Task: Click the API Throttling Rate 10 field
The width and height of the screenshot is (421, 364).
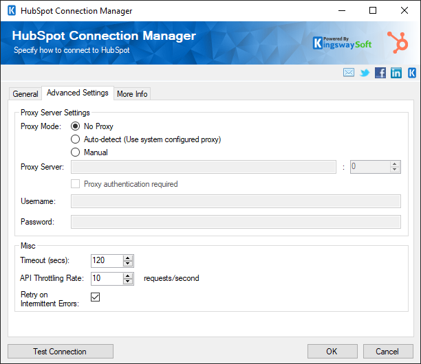Action: click(107, 279)
